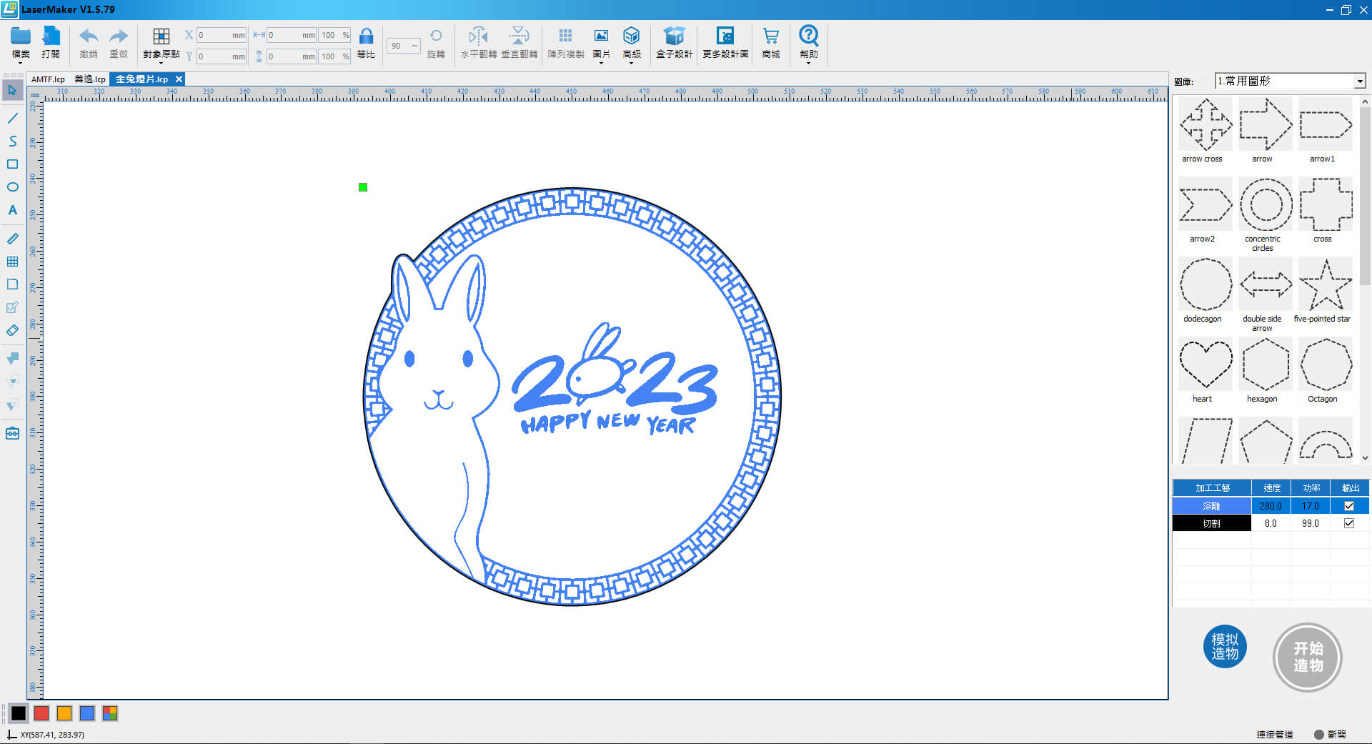1372x744 pixels.
Task: Open the store cart icon
Action: (x=770, y=36)
